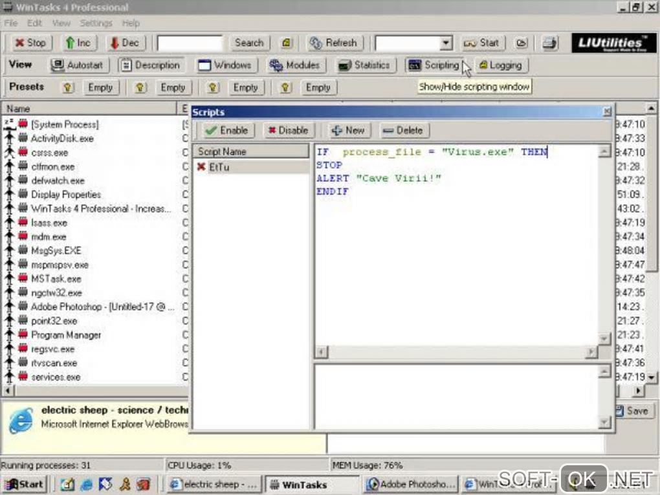Click the small icon right of Start
This screenshot has width=660, height=495.
pyautogui.click(x=522, y=43)
